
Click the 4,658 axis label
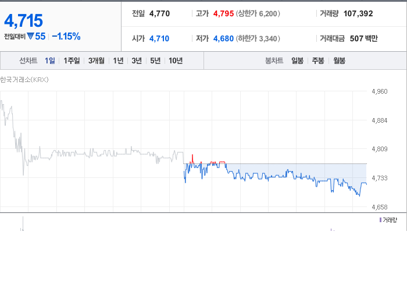(x=380, y=207)
